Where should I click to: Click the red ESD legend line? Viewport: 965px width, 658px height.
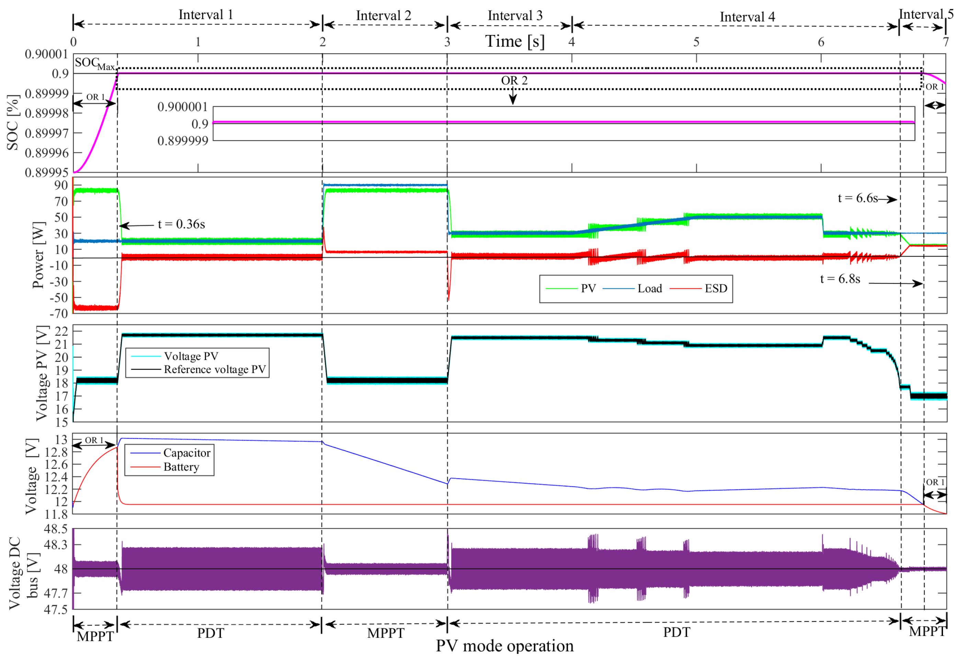(x=685, y=289)
